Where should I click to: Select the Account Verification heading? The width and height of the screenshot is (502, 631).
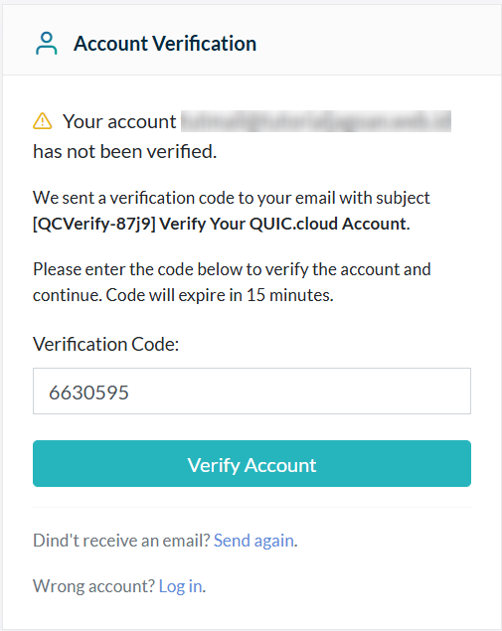(165, 44)
